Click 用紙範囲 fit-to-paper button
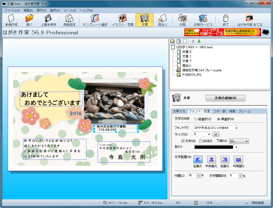Screen dimensions: 273x208 258,203
